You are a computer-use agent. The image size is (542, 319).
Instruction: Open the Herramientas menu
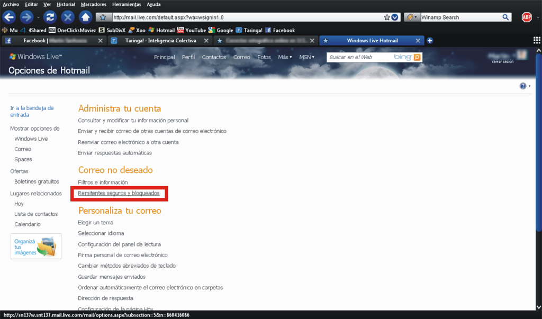click(127, 4)
